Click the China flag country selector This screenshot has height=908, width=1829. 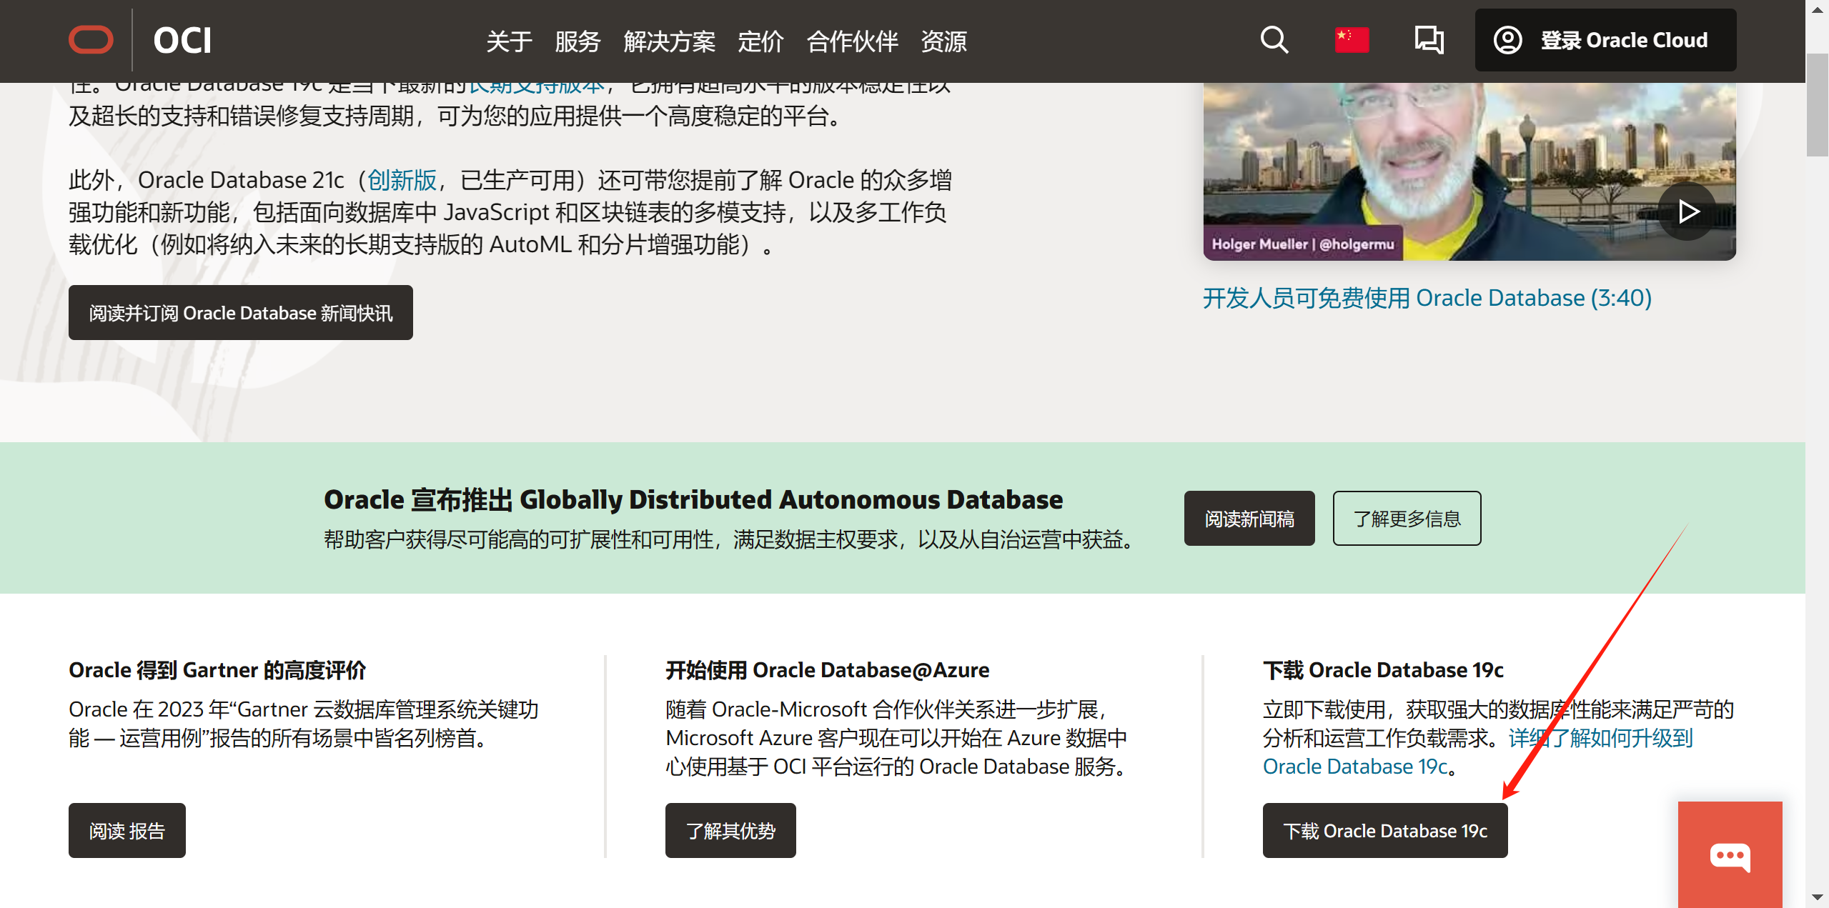point(1352,40)
